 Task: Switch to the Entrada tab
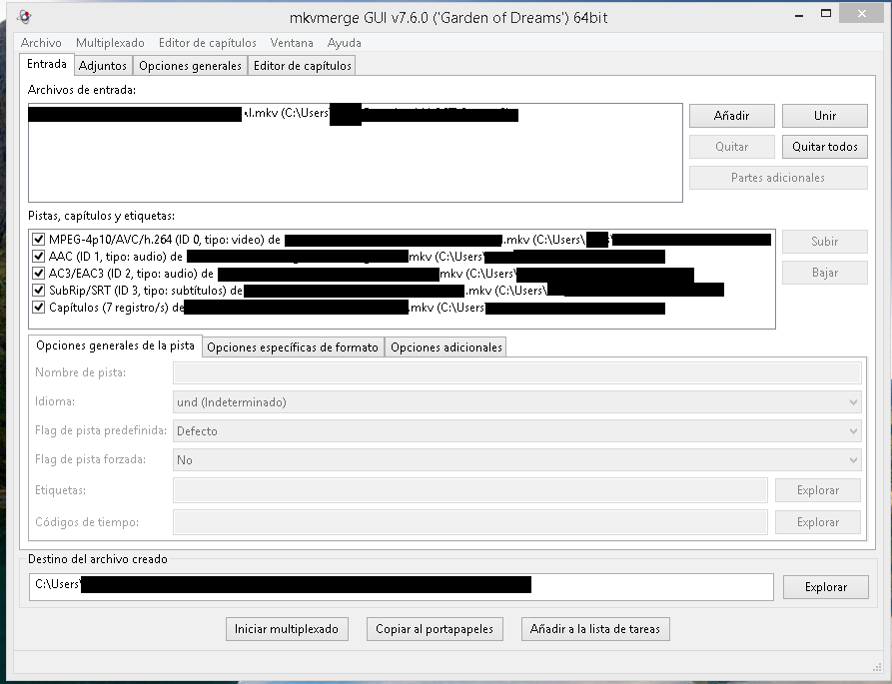pyautogui.click(x=47, y=64)
